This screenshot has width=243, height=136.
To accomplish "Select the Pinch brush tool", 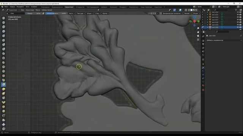I will (3, 80).
